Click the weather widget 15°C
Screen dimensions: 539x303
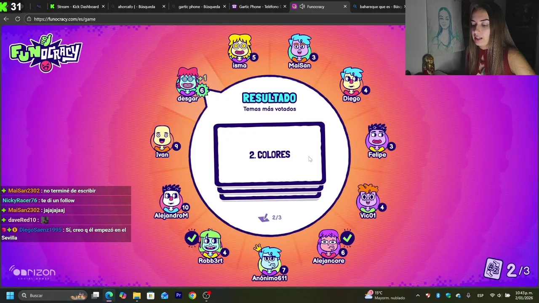click(384, 295)
